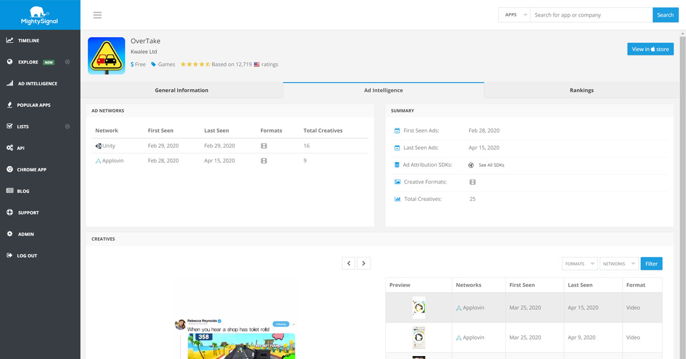Click the Last Seen Ads calendar icon
The width and height of the screenshot is (686, 359).
[x=397, y=148]
